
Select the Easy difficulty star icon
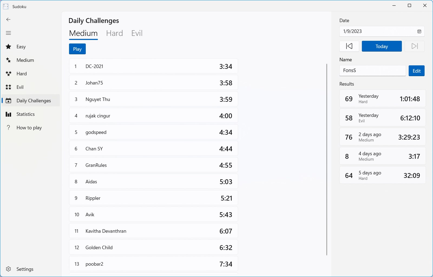pyautogui.click(x=8, y=46)
